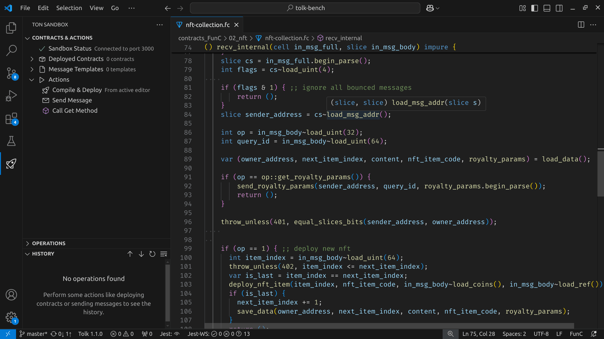The width and height of the screenshot is (604, 339).
Task: Open errors and warnings status item
Action: (x=122, y=334)
